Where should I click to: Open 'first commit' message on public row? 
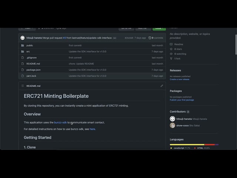pyautogui.click(x=75, y=45)
